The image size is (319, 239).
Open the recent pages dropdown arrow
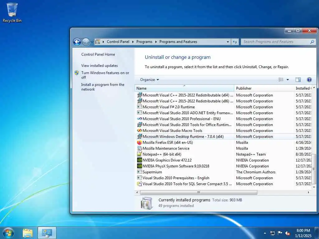92,42
